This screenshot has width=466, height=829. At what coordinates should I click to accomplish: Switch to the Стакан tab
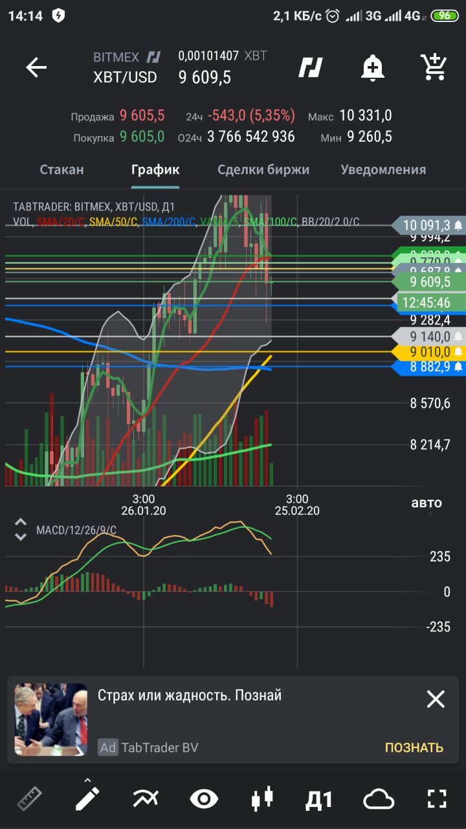[61, 170]
